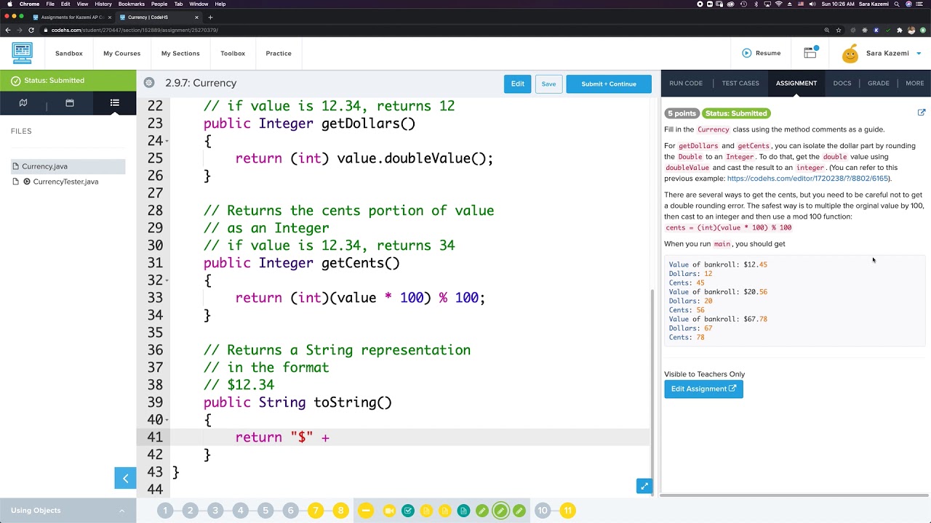Select the list view sidebar icon
The width and height of the screenshot is (931, 523).
coord(115,103)
